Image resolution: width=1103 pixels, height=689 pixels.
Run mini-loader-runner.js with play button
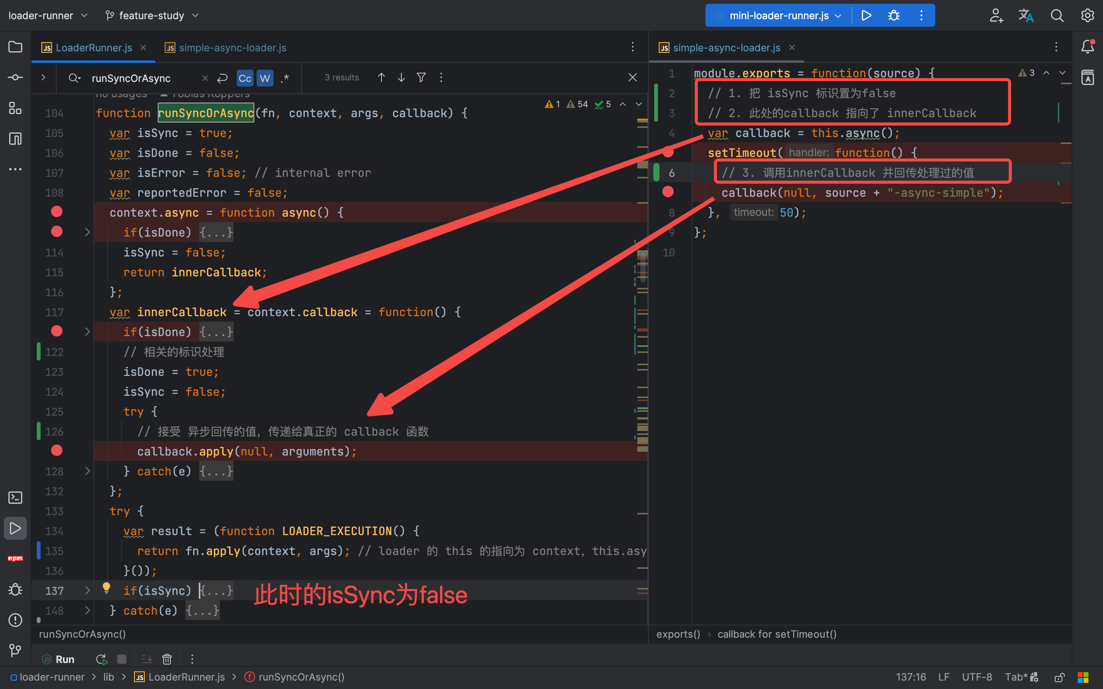tap(866, 15)
